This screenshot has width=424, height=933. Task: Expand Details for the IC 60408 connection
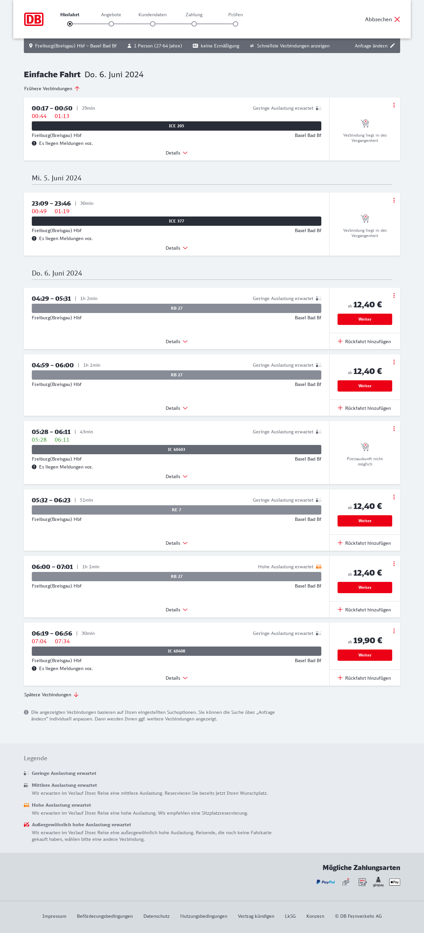176,678
